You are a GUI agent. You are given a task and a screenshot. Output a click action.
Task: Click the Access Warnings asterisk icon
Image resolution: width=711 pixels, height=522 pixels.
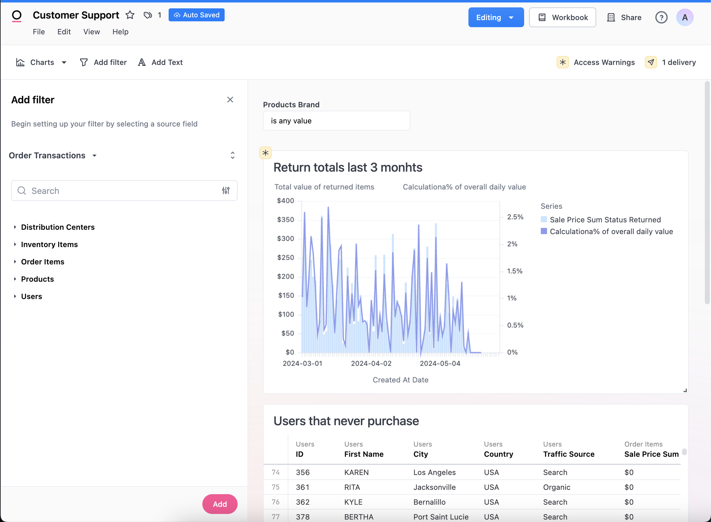[x=563, y=62]
